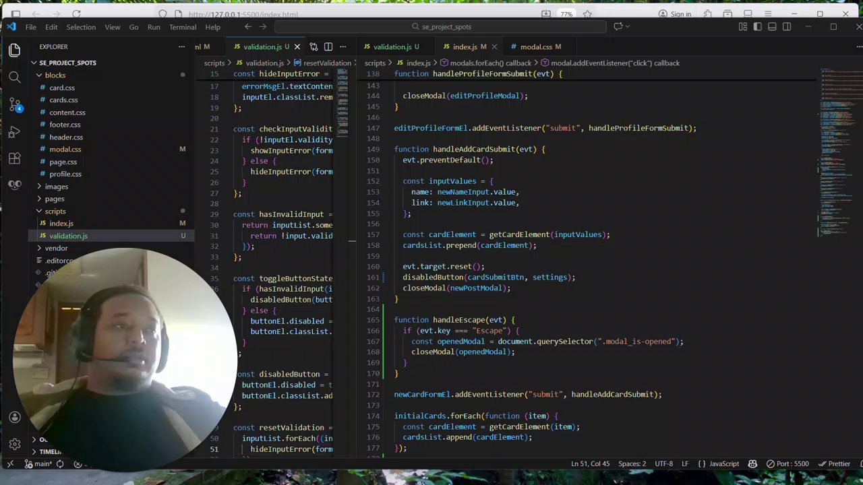
Task: Click the browser address bar URL
Action: pos(243,14)
